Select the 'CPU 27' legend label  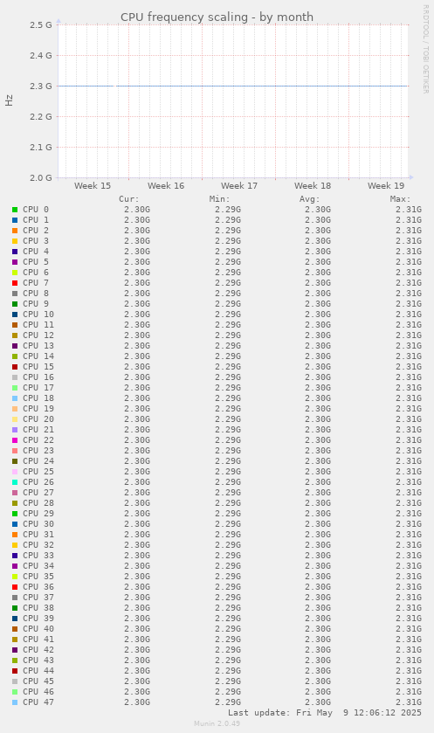[38, 493]
